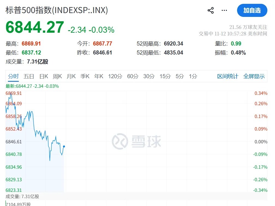The image size is (275, 206).
Task: Select the 120分 interval tab
Action: (x=115, y=76)
